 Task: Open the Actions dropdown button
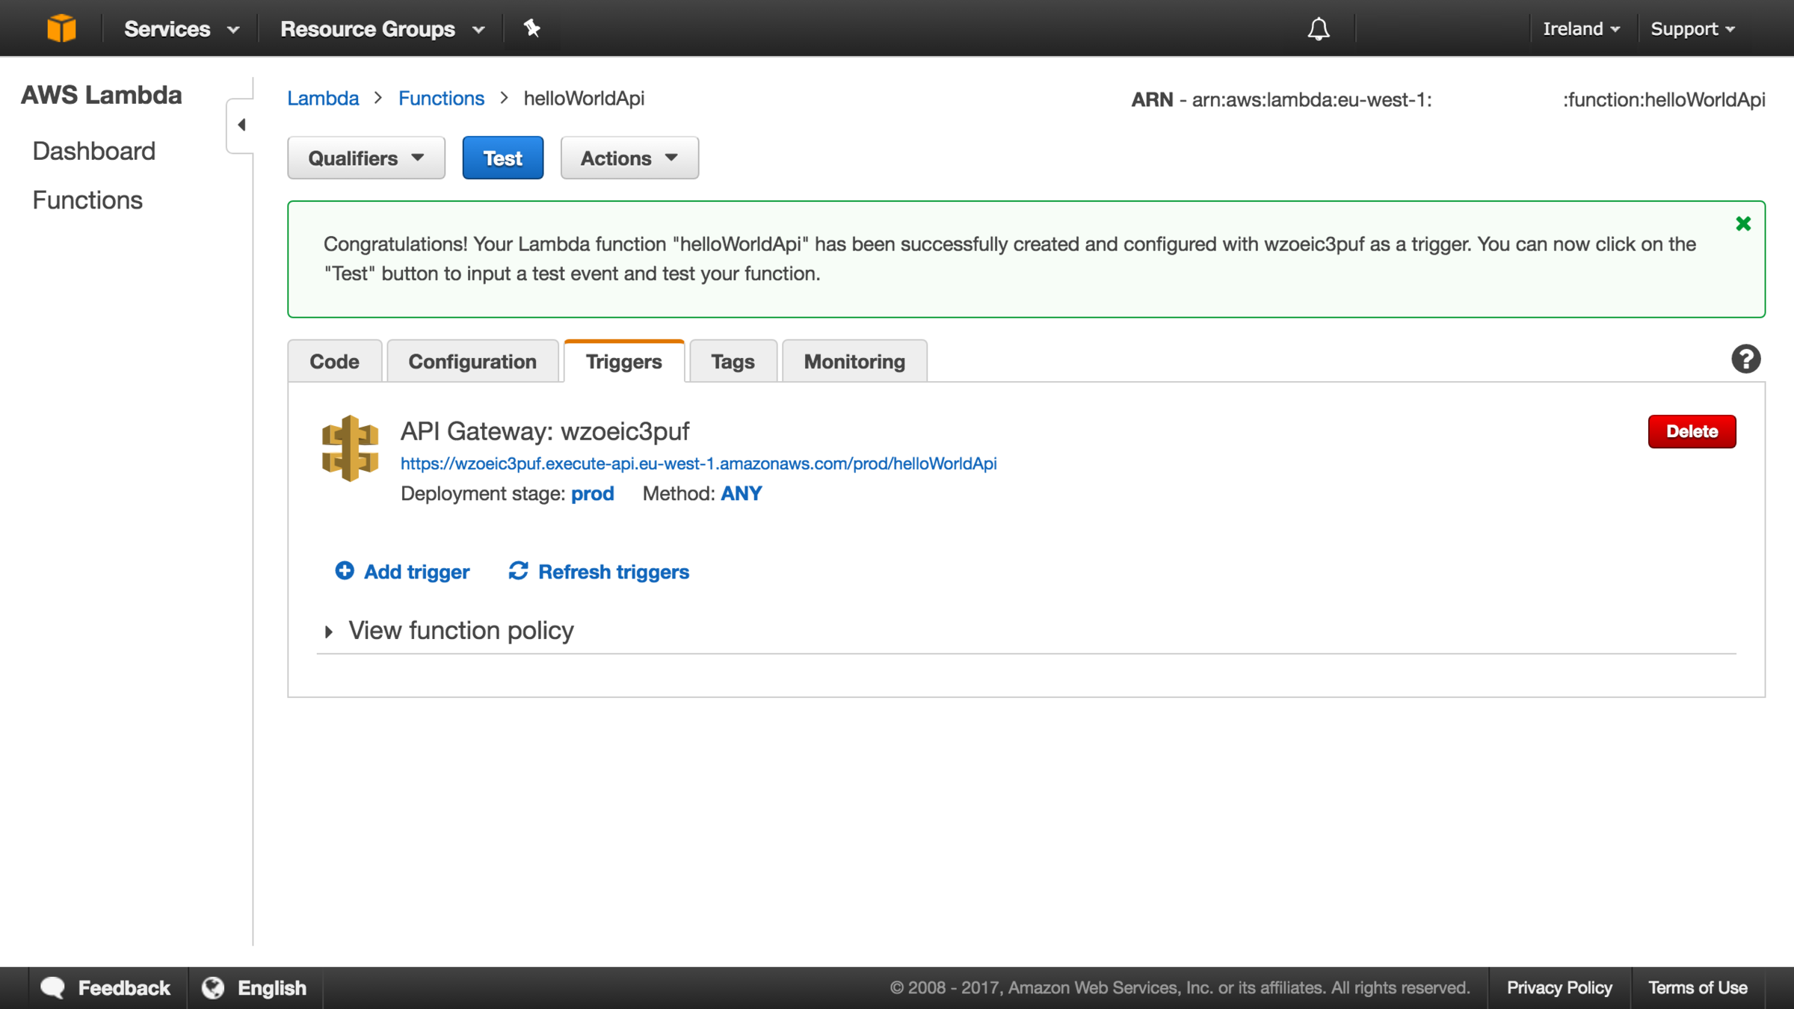tap(629, 158)
